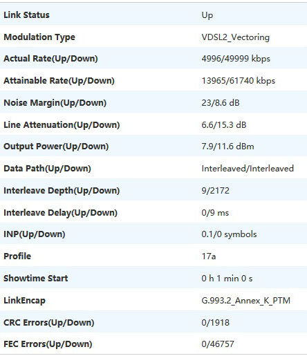Select the Interleaved/Interleaved data path value

[248, 169]
